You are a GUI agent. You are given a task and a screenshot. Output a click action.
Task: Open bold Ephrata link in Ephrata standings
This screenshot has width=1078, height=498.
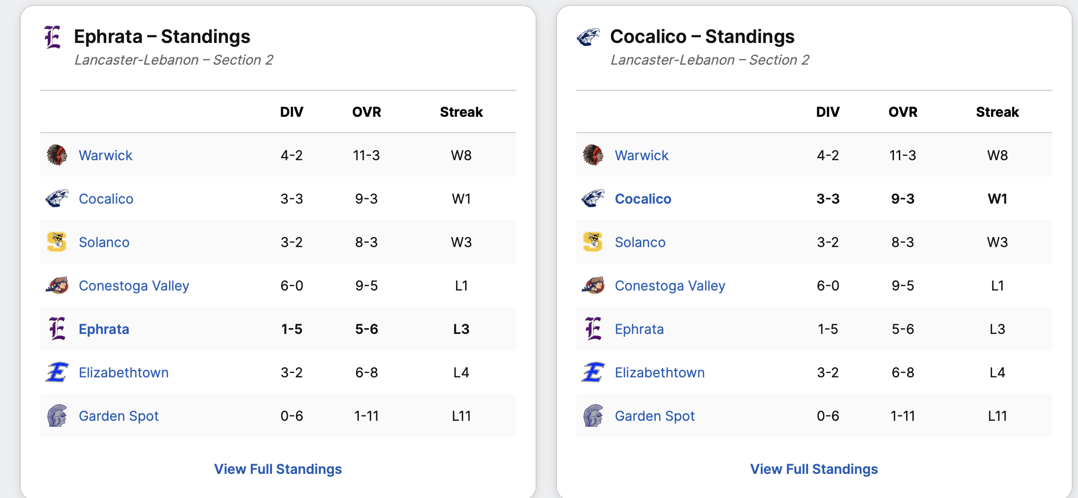click(x=104, y=329)
